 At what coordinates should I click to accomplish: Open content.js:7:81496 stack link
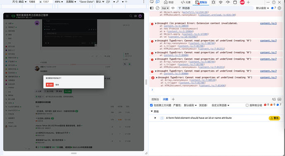[212, 86]
